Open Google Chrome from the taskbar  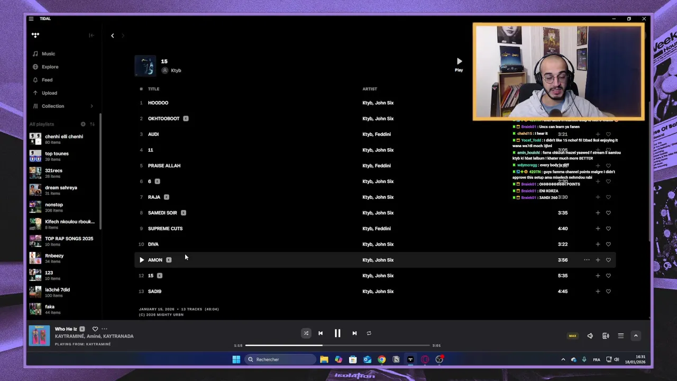tap(381, 359)
